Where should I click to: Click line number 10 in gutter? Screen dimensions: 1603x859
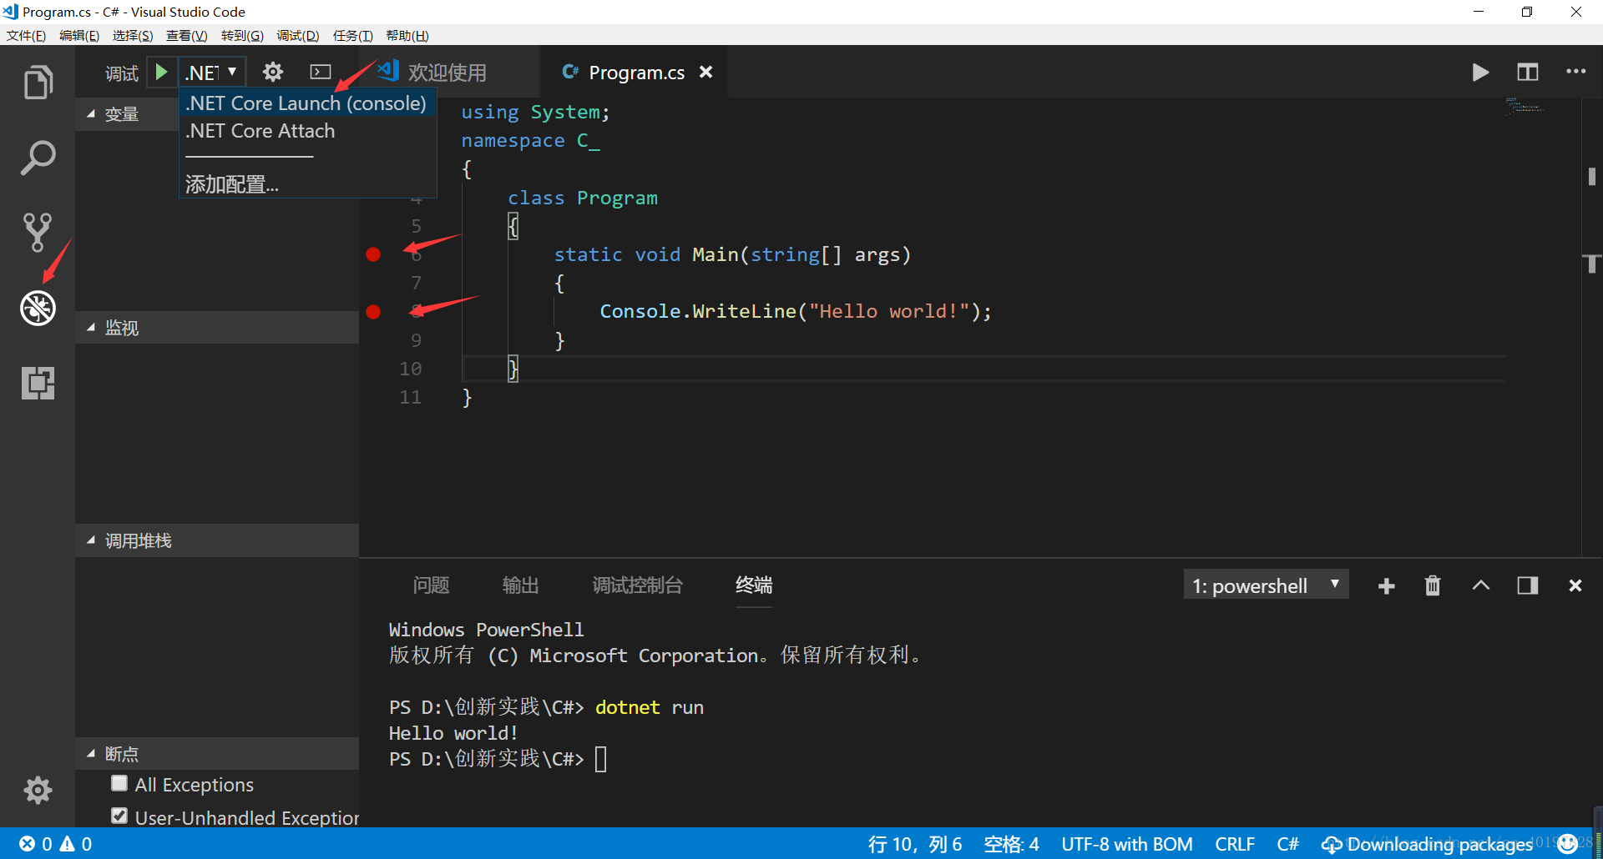tap(410, 369)
